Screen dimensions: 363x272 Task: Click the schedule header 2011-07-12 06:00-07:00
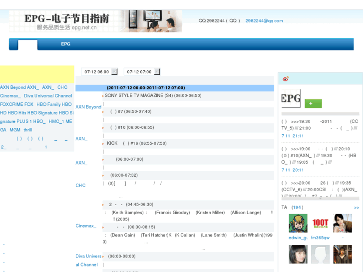pos(146,88)
